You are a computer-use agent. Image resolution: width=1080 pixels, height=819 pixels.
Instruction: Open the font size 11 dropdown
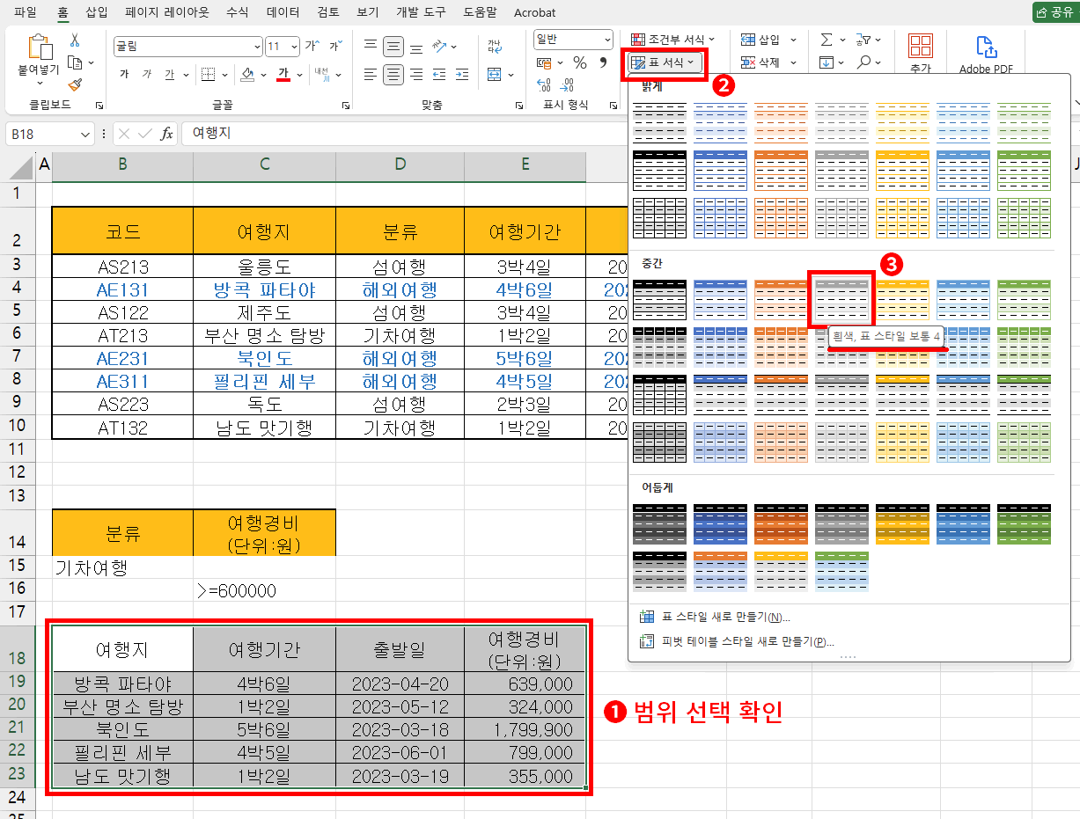coord(295,46)
